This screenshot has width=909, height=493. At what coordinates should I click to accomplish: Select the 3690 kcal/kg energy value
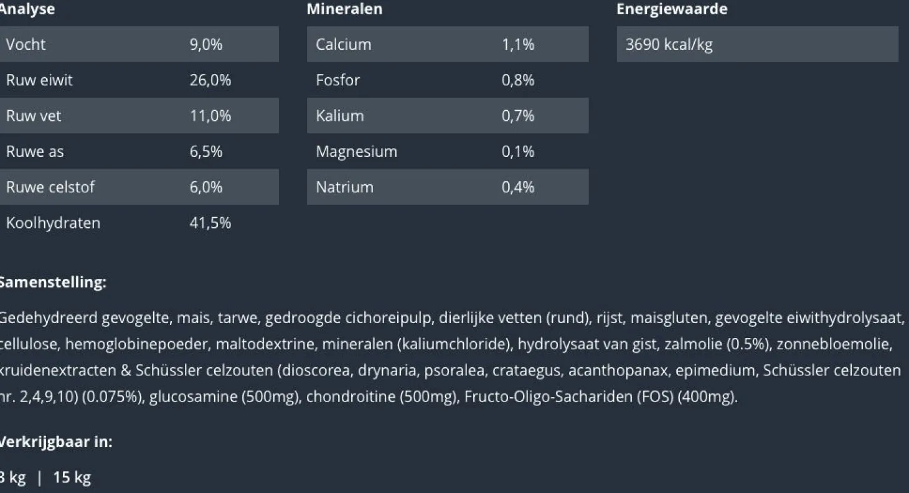click(669, 44)
